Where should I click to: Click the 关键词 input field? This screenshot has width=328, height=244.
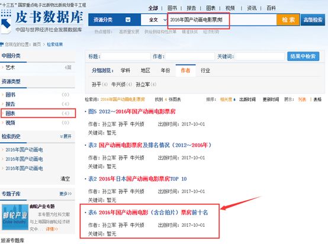click(260, 56)
